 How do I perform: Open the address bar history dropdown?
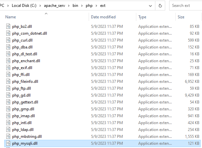[x=150, y=6]
